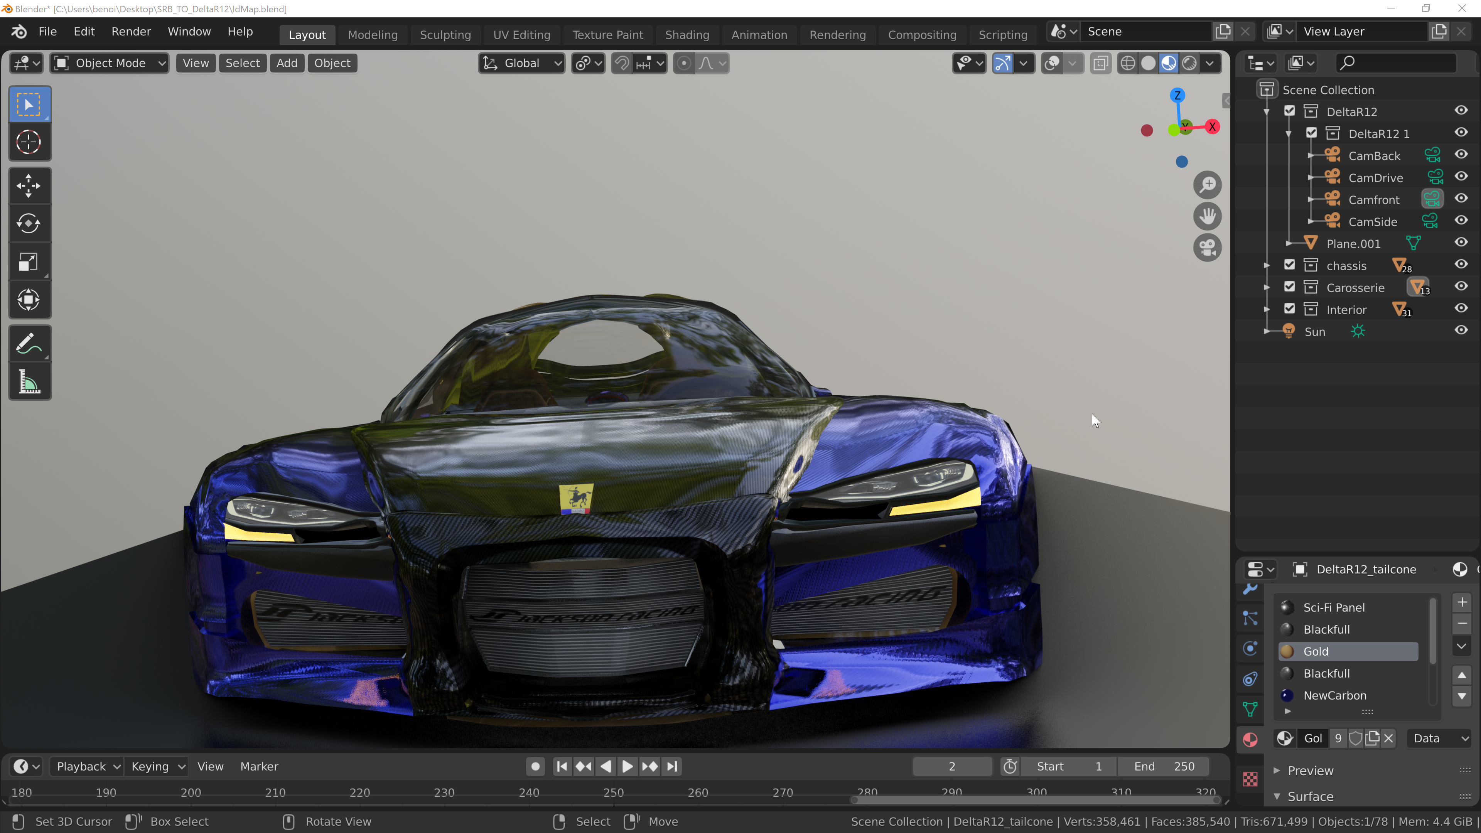Remove the selected material slot
The height and width of the screenshot is (833, 1481).
point(1462,624)
